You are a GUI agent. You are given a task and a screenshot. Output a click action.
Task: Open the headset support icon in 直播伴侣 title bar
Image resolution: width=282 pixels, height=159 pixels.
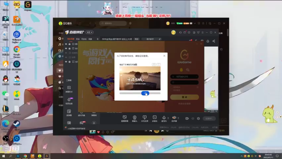180,33
